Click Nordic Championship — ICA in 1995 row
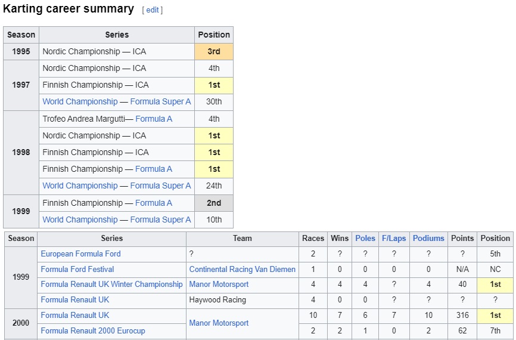Screen dimensions: 516x340 (94, 51)
